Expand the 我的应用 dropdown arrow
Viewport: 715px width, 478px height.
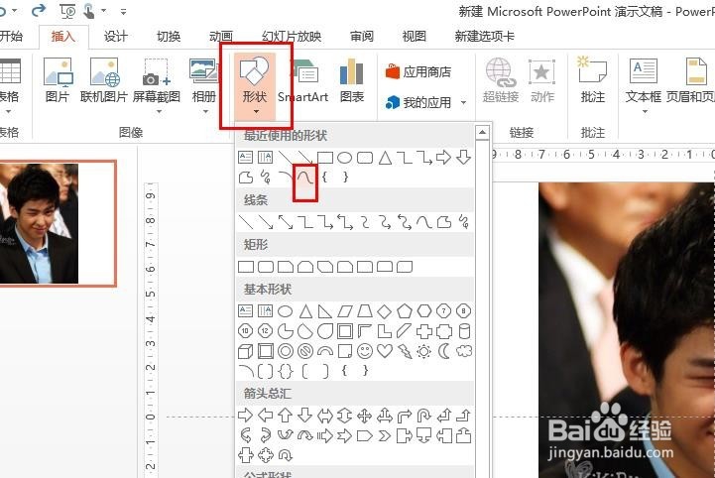463,102
